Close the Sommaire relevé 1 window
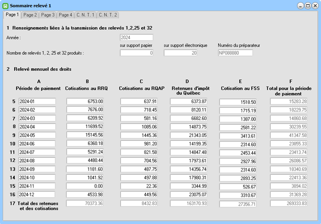Viewport: 321px width, 224px height. pyautogui.click(x=315, y=6)
